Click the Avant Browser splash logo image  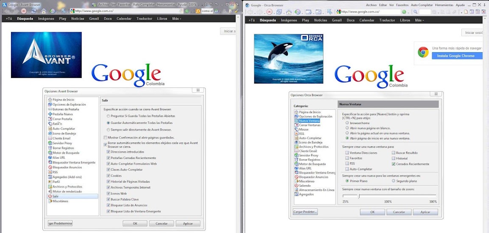[x=46, y=55]
